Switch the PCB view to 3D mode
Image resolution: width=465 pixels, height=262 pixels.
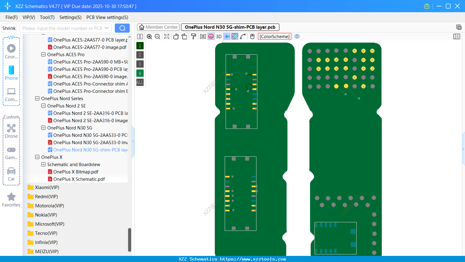point(218,36)
